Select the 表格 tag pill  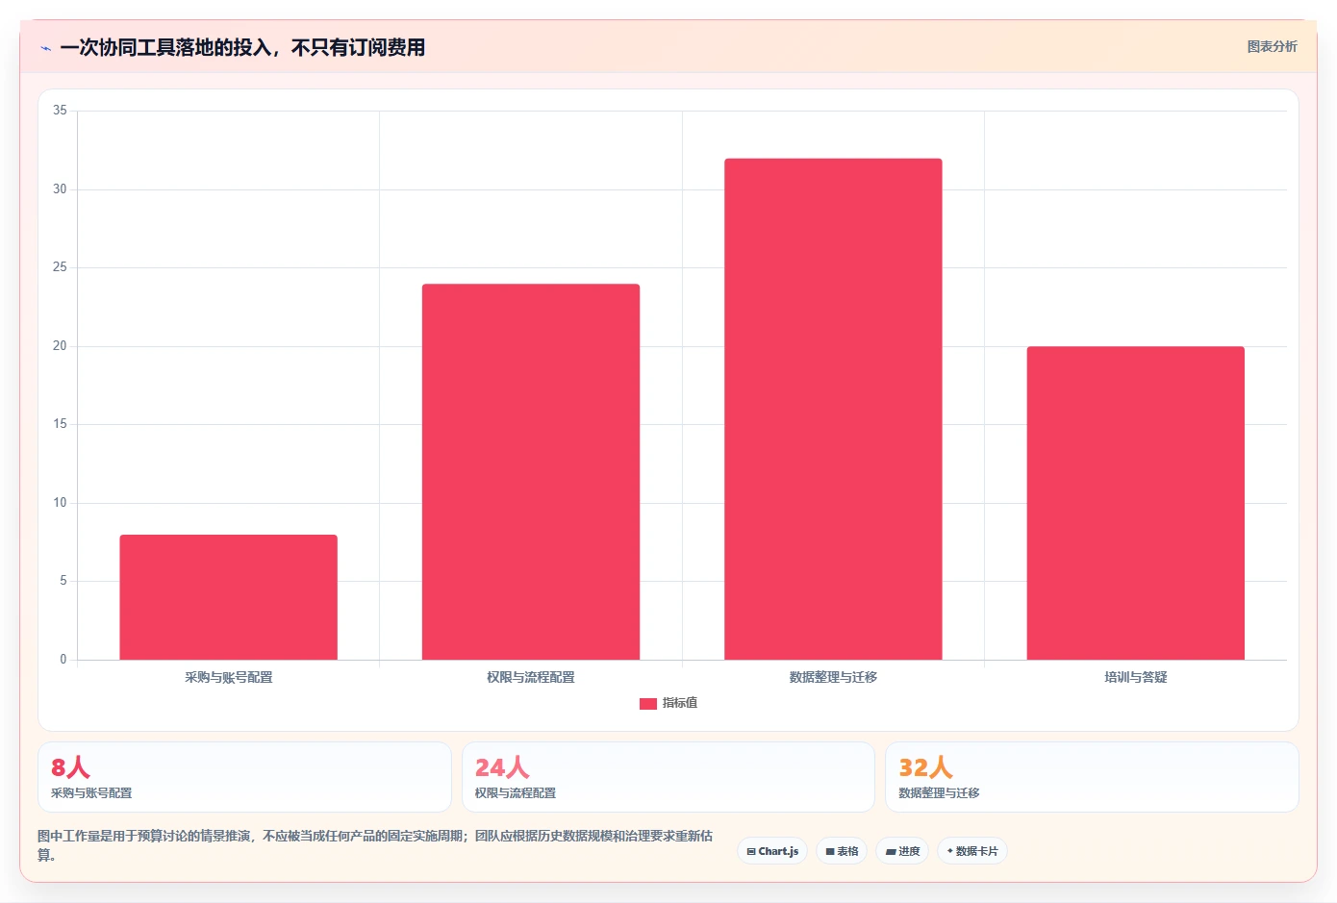point(842,851)
